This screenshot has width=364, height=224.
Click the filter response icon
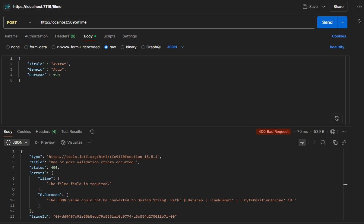[x=315, y=142]
